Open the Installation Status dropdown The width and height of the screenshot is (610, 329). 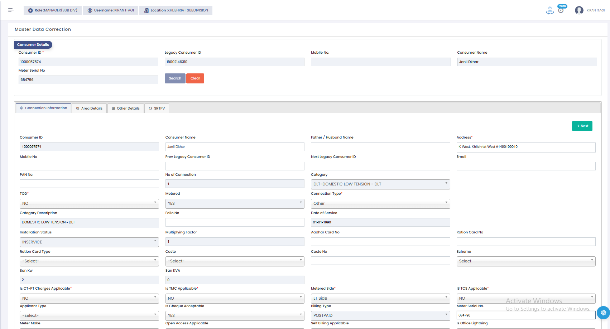coord(89,242)
